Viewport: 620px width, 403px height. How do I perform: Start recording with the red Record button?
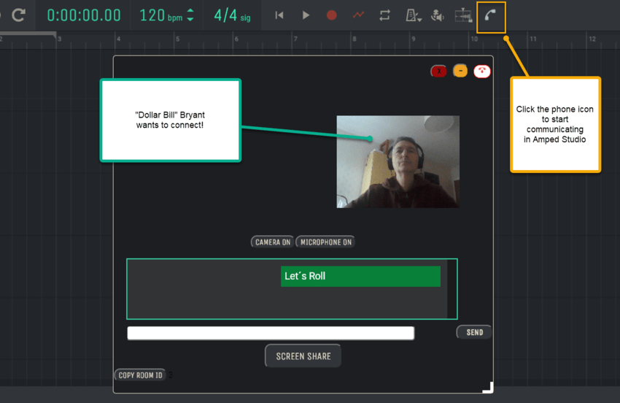(332, 15)
